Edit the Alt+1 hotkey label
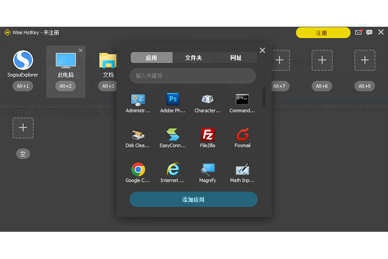 pos(23,86)
